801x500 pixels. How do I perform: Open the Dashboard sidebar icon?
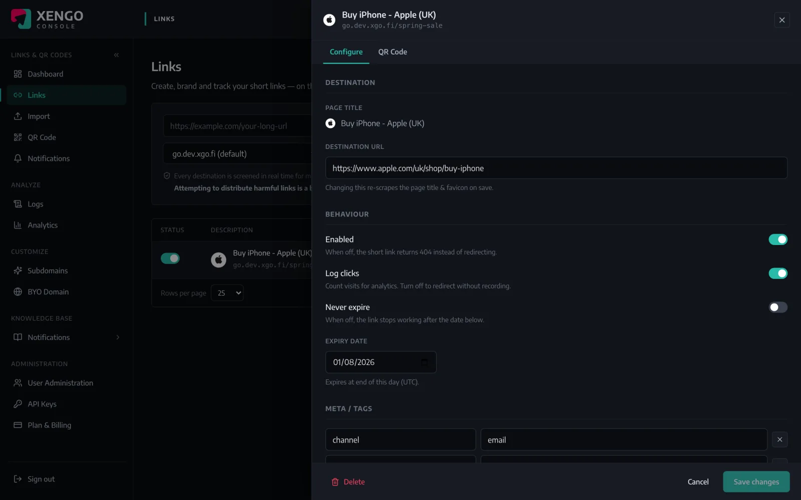18,74
